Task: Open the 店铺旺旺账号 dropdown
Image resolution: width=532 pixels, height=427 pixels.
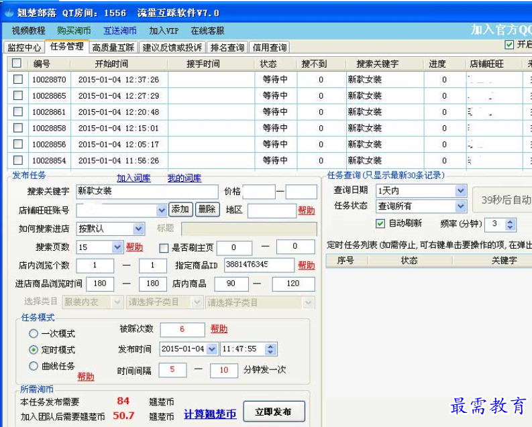Action: pos(162,210)
